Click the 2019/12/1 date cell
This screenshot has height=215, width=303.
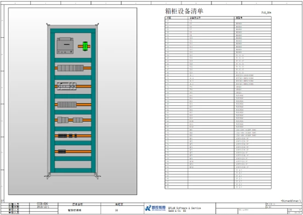[x=43, y=207]
